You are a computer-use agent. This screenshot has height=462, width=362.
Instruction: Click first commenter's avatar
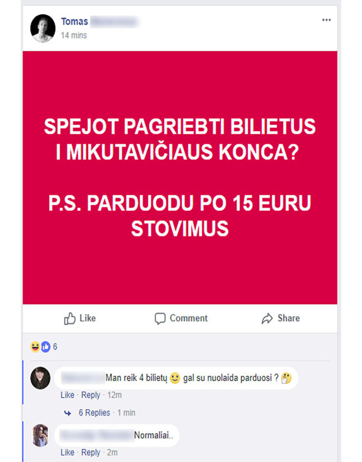[x=40, y=378]
